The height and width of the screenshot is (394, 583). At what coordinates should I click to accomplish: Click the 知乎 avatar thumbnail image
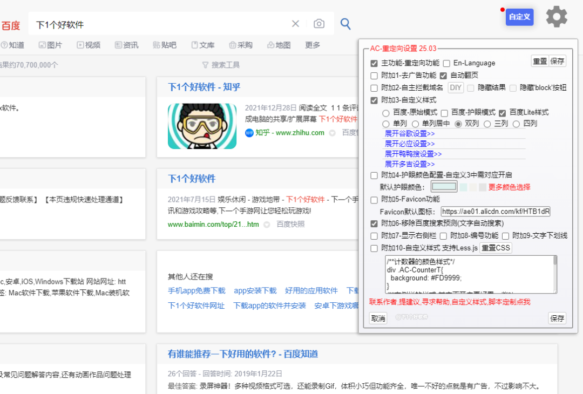(x=201, y=126)
